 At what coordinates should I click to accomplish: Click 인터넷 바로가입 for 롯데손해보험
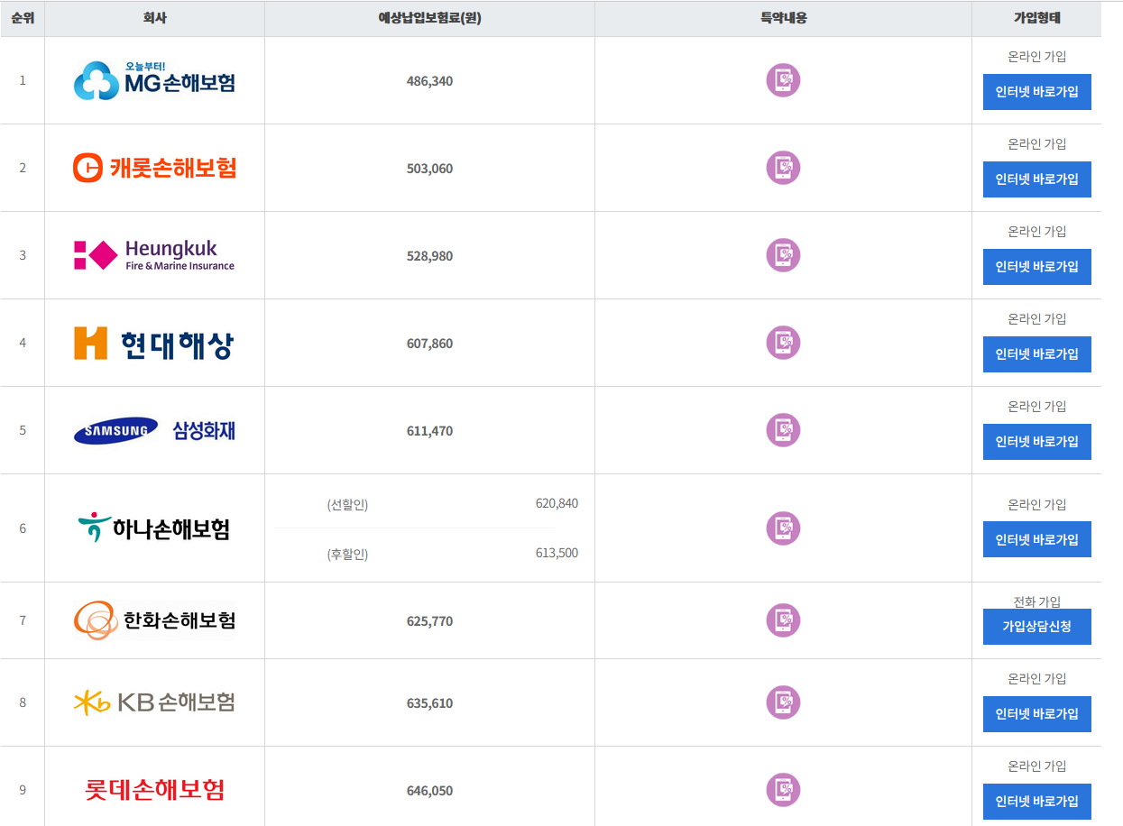coord(1036,802)
